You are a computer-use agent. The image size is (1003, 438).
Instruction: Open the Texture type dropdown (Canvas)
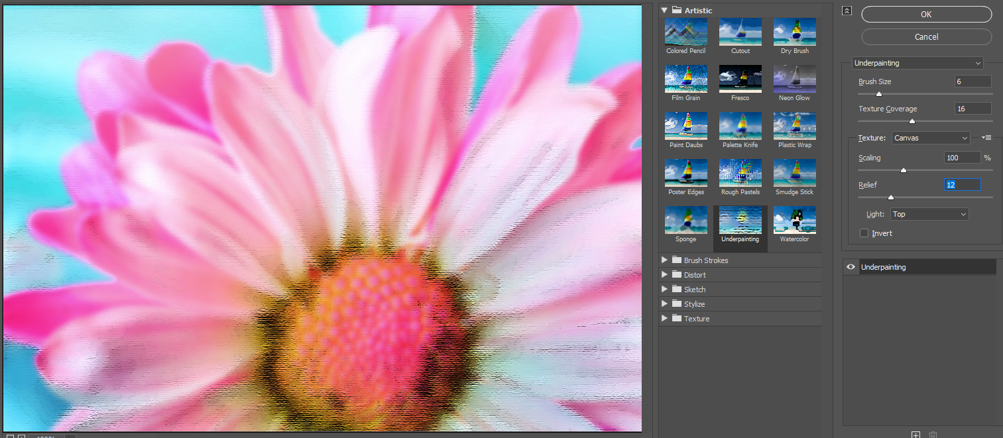pyautogui.click(x=931, y=138)
